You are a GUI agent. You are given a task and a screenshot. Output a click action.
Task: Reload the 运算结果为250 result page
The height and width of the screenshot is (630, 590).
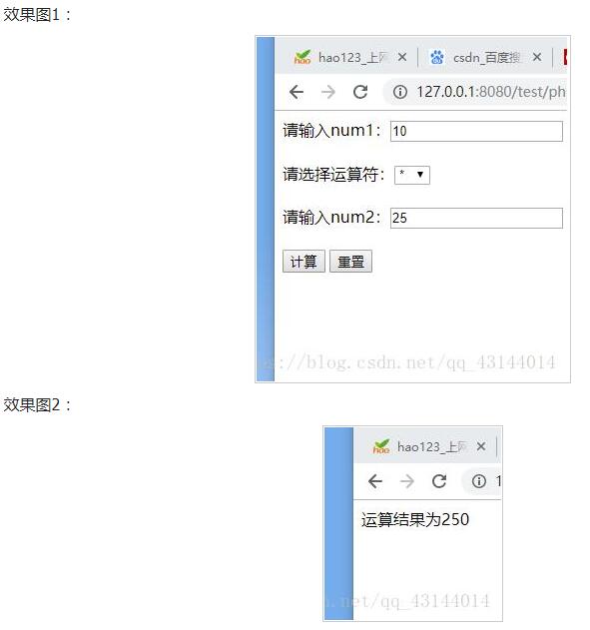pyautogui.click(x=439, y=481)
